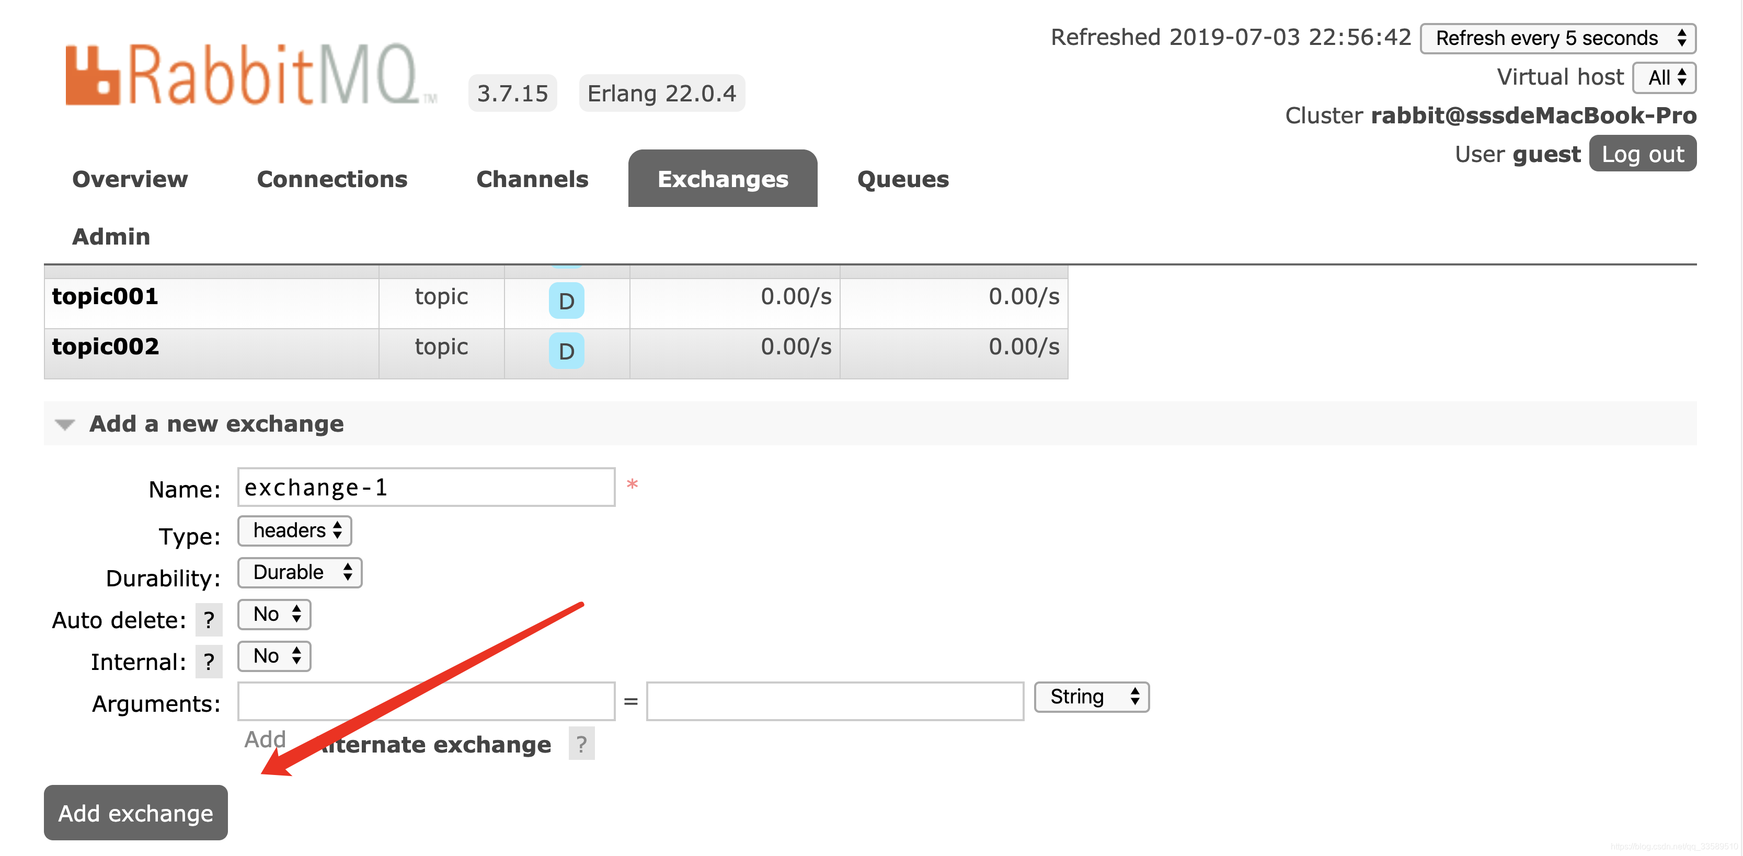
Task: Switch to the Queues tab
Action: 903,179
